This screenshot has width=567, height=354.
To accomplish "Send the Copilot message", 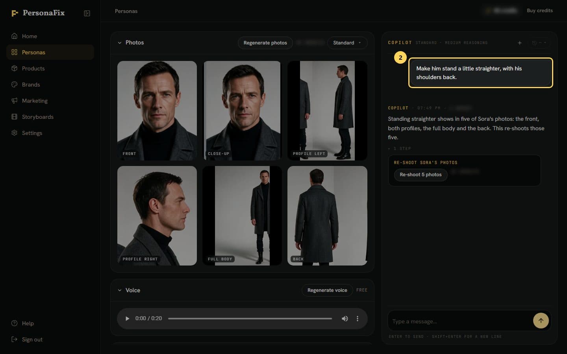I will tap(541, 321).
